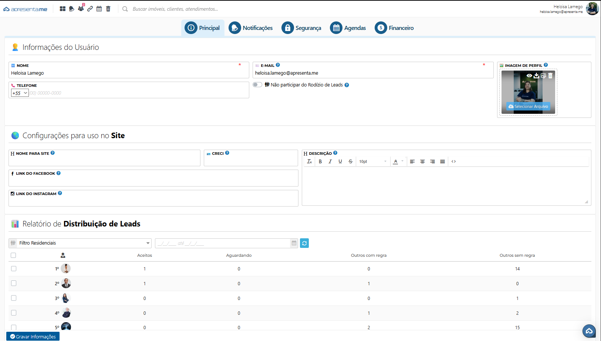Switch to the Segurança tab
Viewport: 601px width, 341px height.
301,28
